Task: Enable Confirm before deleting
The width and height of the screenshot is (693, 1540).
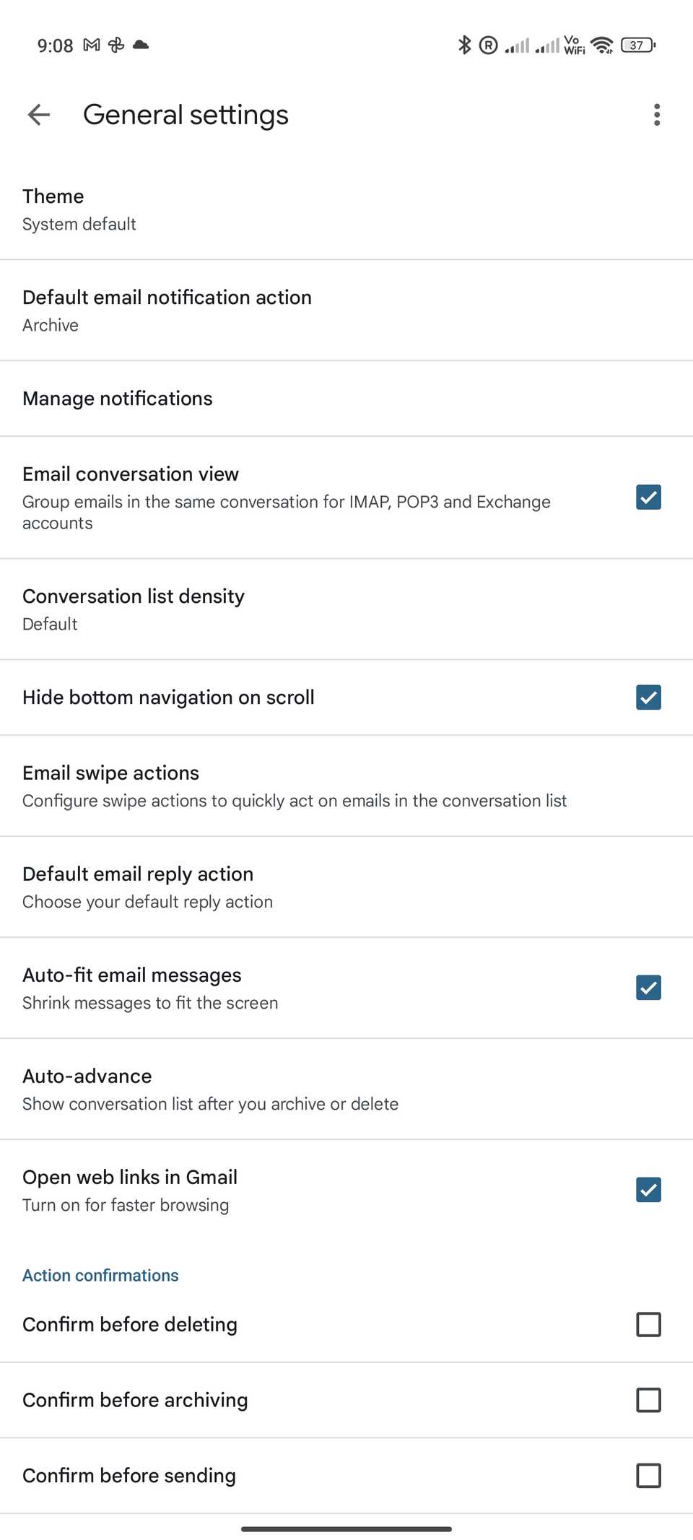Action: point(648,1324)
